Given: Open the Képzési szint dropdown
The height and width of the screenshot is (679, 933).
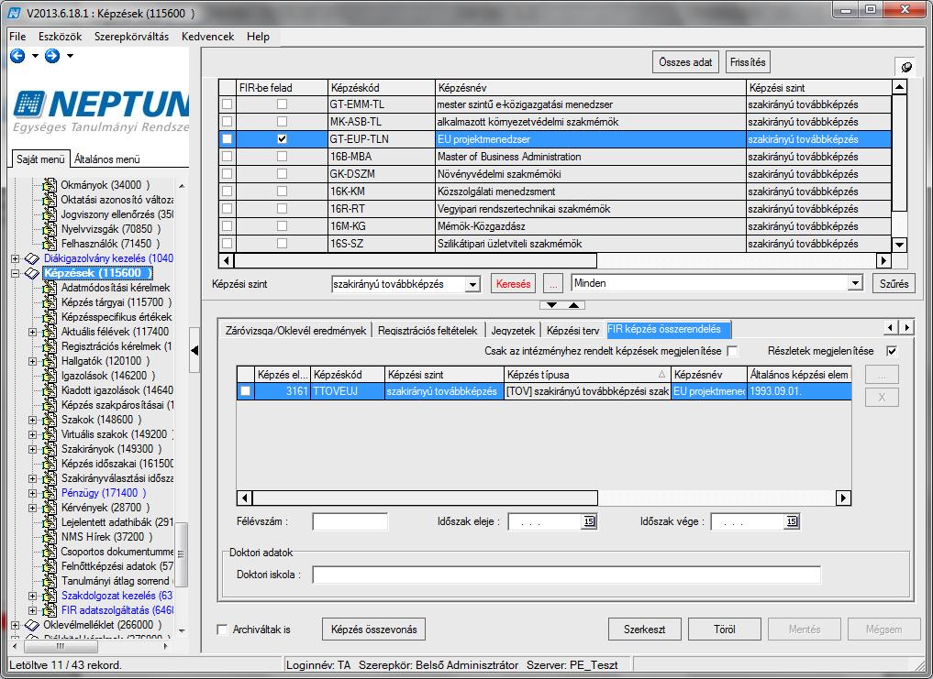Looking at the screenshot, I should coord(473,284).
